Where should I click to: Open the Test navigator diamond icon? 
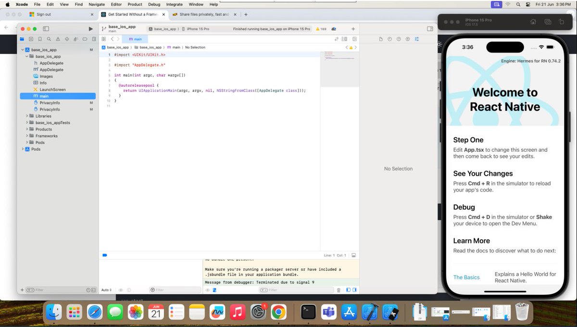(x=66, y=39)
